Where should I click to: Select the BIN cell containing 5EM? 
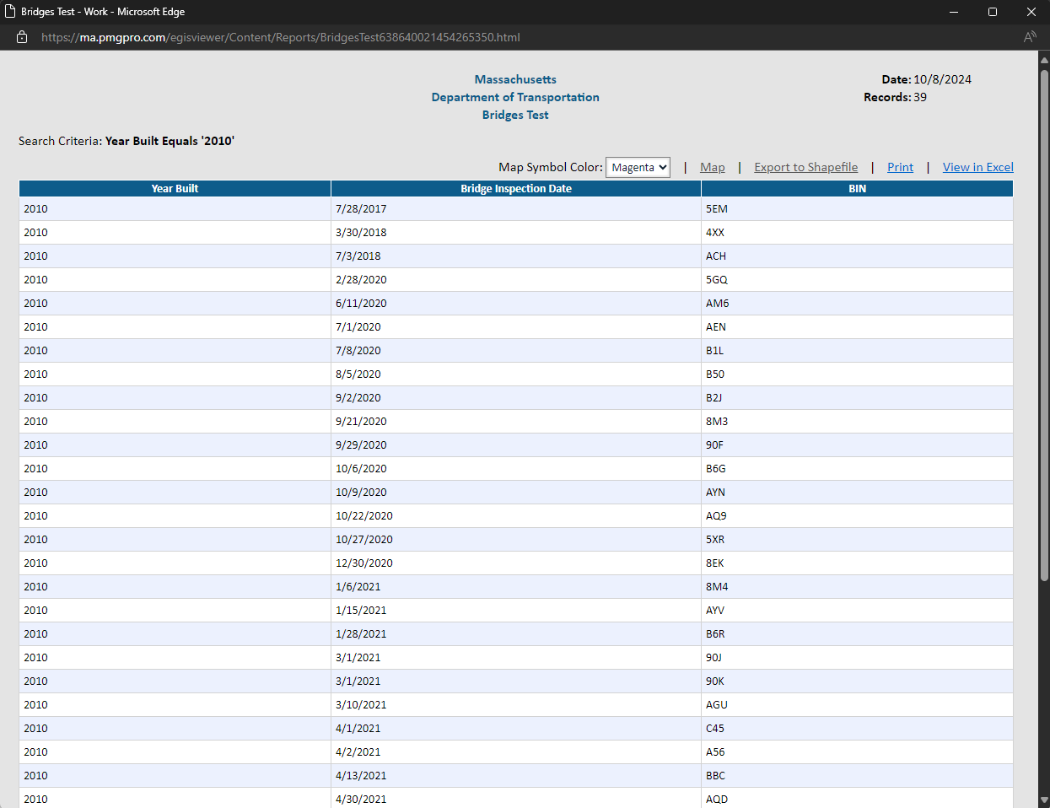pyautogui.click(x=717, y=209)
